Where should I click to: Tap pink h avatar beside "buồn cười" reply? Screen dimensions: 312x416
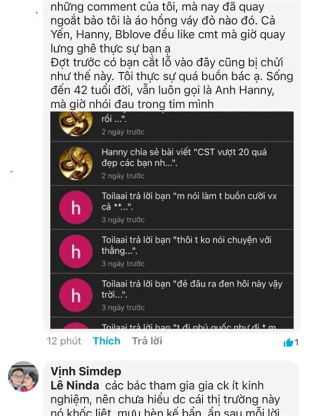coord(76,207)
